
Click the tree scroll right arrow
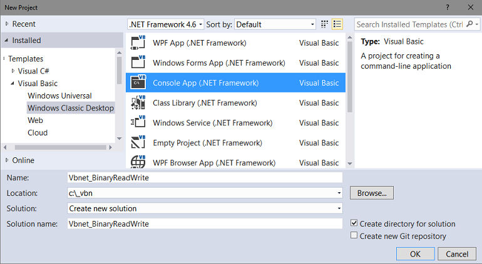(111, 147)
